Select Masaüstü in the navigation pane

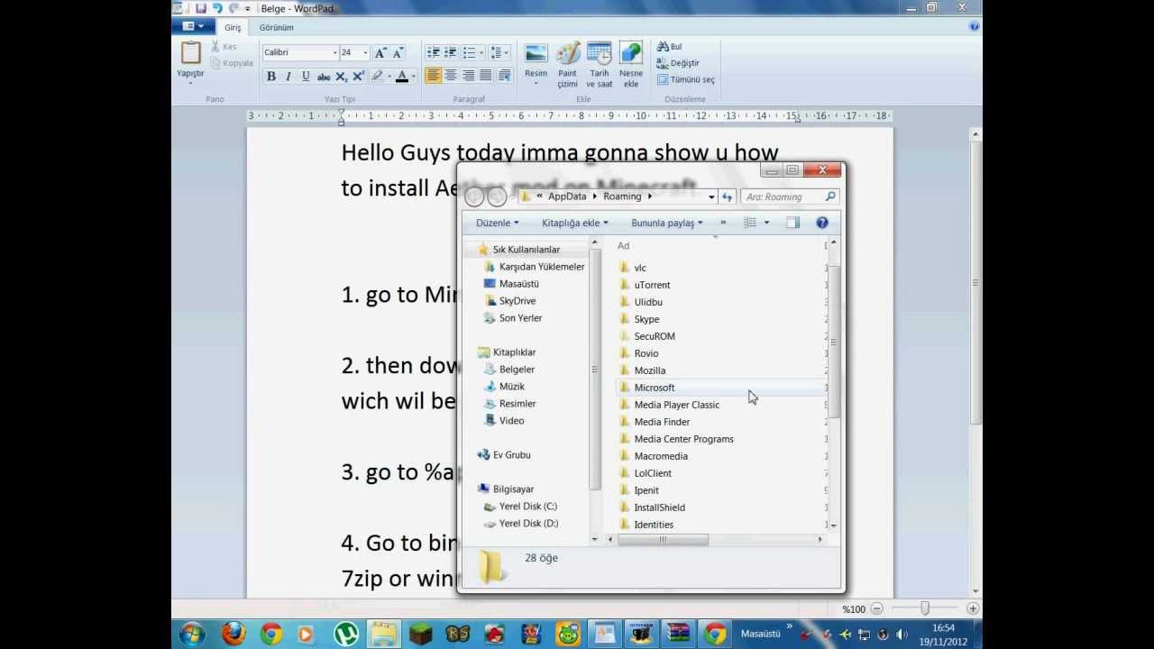[518, 284]
